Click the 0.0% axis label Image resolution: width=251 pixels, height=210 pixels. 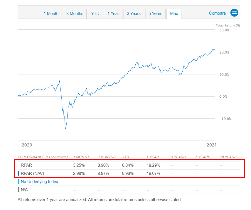223,96
